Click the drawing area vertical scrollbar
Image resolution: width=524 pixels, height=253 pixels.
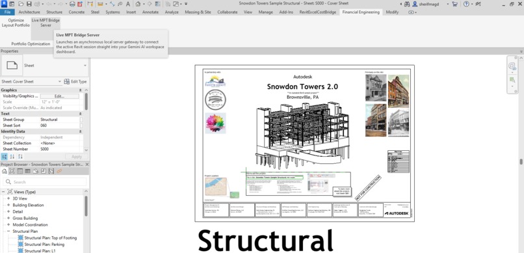521,162
